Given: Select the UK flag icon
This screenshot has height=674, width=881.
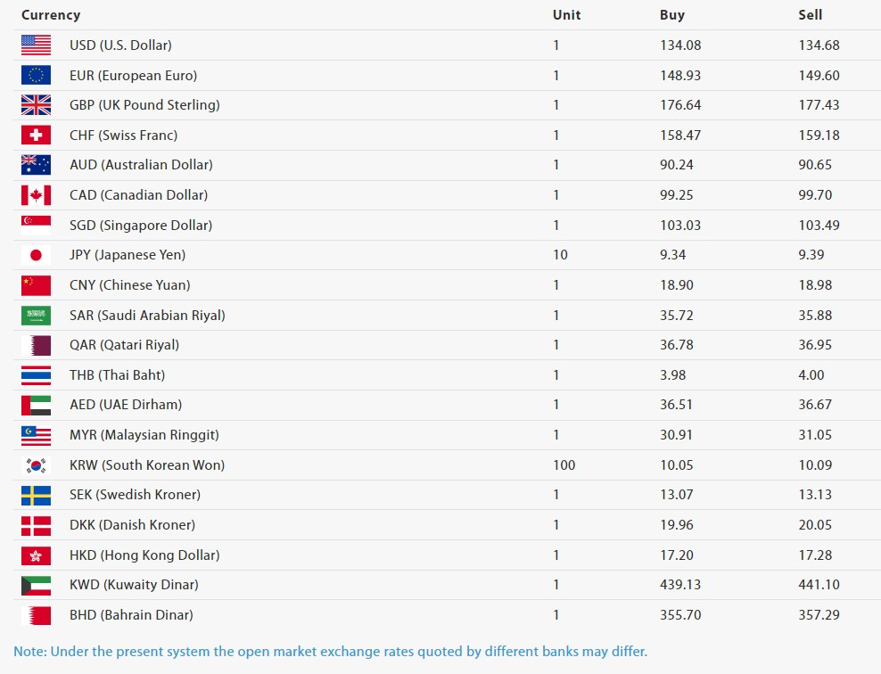Looking at the screenshot, I should click(36, 105).
